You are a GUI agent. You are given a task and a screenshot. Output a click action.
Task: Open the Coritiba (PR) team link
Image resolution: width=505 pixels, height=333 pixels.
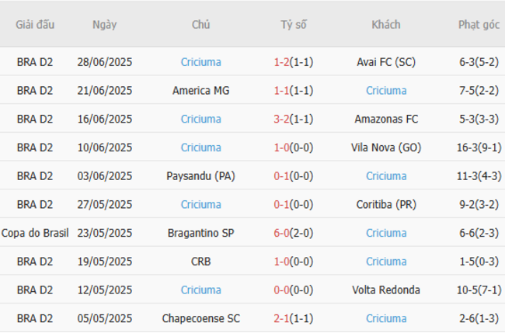point(386,205)
